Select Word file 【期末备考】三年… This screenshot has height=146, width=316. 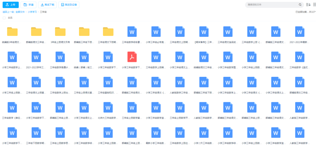204,32
